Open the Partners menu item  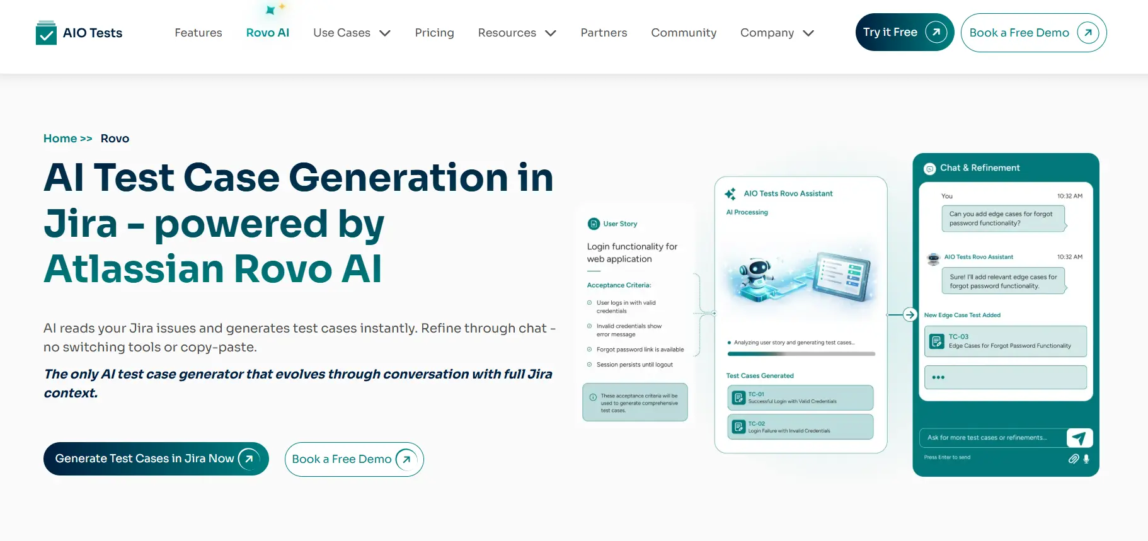tap(604, 33)
